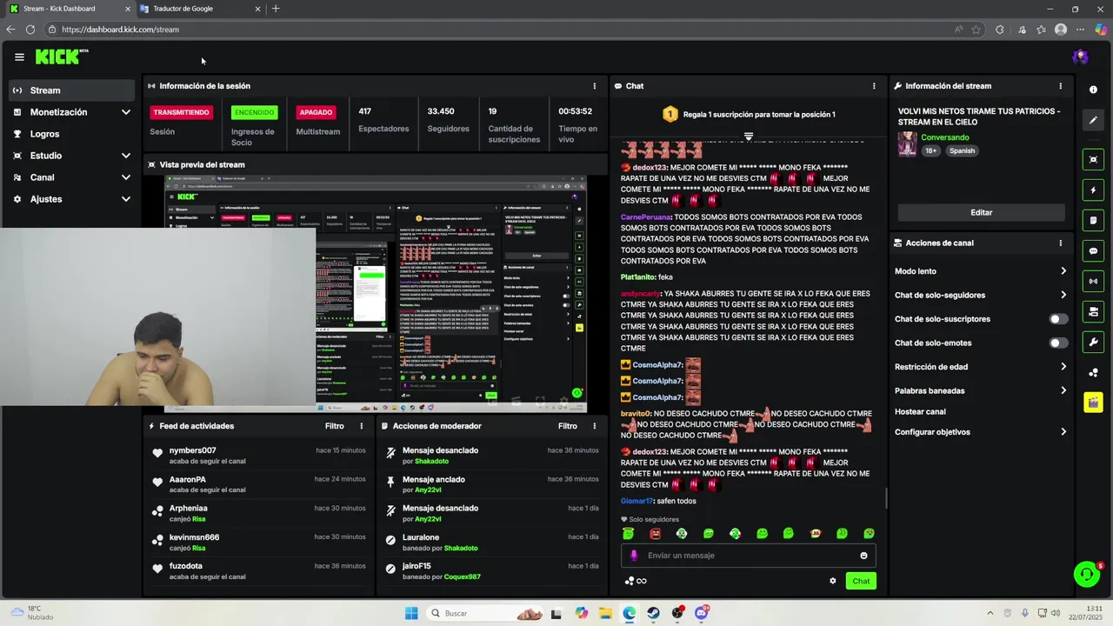Viewport: 1113px width, 626px height.
Task: Click the yellow clapperboard clip icon
Action: [1093, 403]
